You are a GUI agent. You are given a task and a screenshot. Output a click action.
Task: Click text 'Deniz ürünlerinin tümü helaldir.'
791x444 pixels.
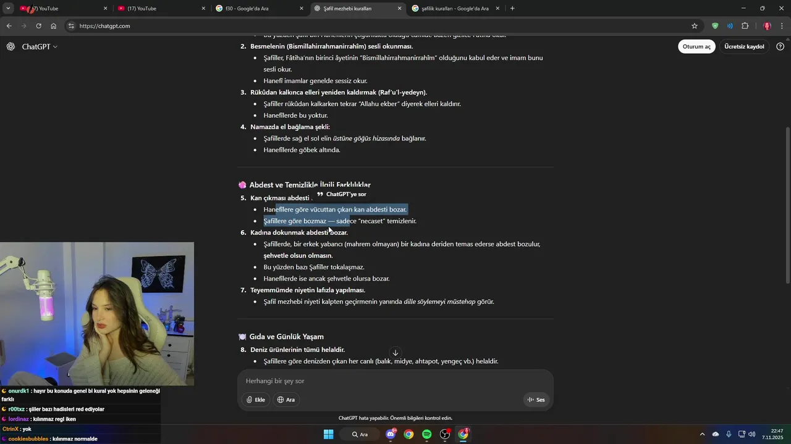pyautogui.click(x=297, y=350)
